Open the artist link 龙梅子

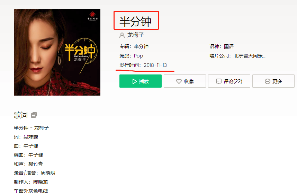(136, 35)
